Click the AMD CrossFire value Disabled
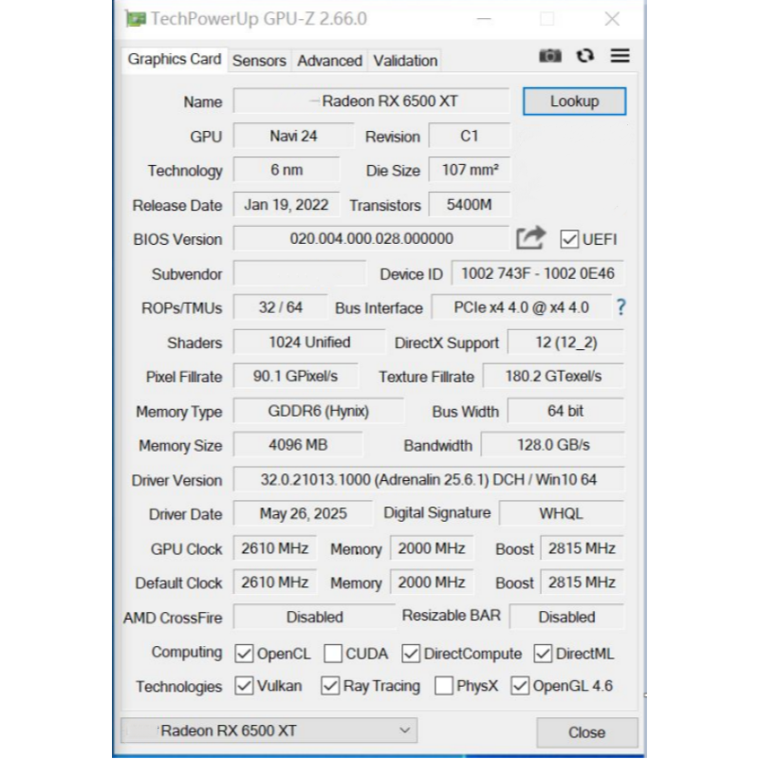 tap(315, 617)
